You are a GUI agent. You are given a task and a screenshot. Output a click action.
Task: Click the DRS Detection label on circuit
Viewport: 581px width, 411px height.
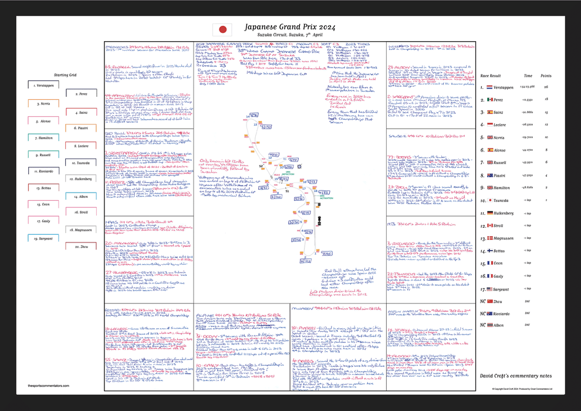point(288,174)
